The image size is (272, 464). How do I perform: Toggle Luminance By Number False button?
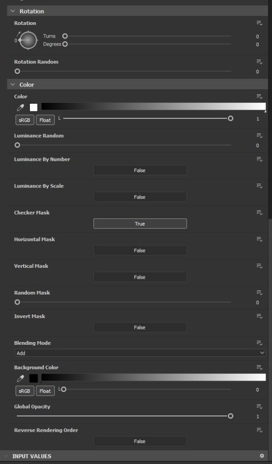point(140,170)
